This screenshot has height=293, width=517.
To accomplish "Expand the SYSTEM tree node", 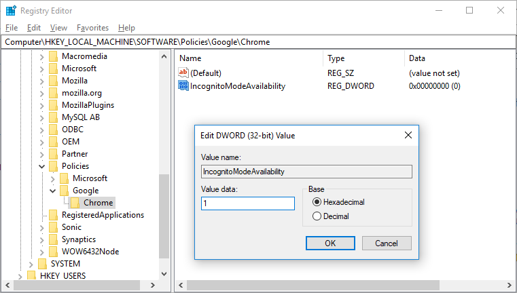I will [x=31, y=264].
